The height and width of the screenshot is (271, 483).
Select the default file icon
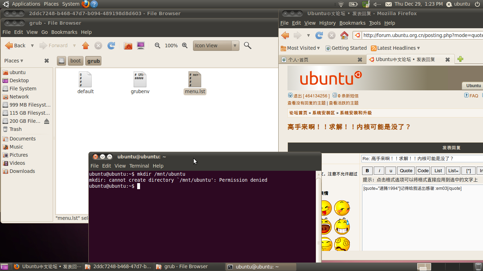[x=86, y=79]
